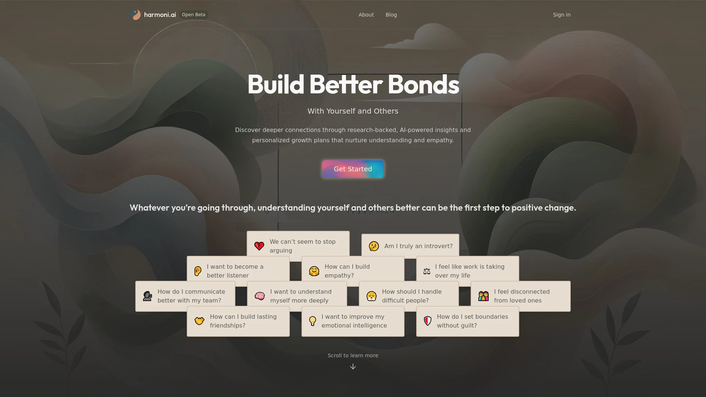Select the 'How can I build lasting friendships?' card

(x=238, y=321)
